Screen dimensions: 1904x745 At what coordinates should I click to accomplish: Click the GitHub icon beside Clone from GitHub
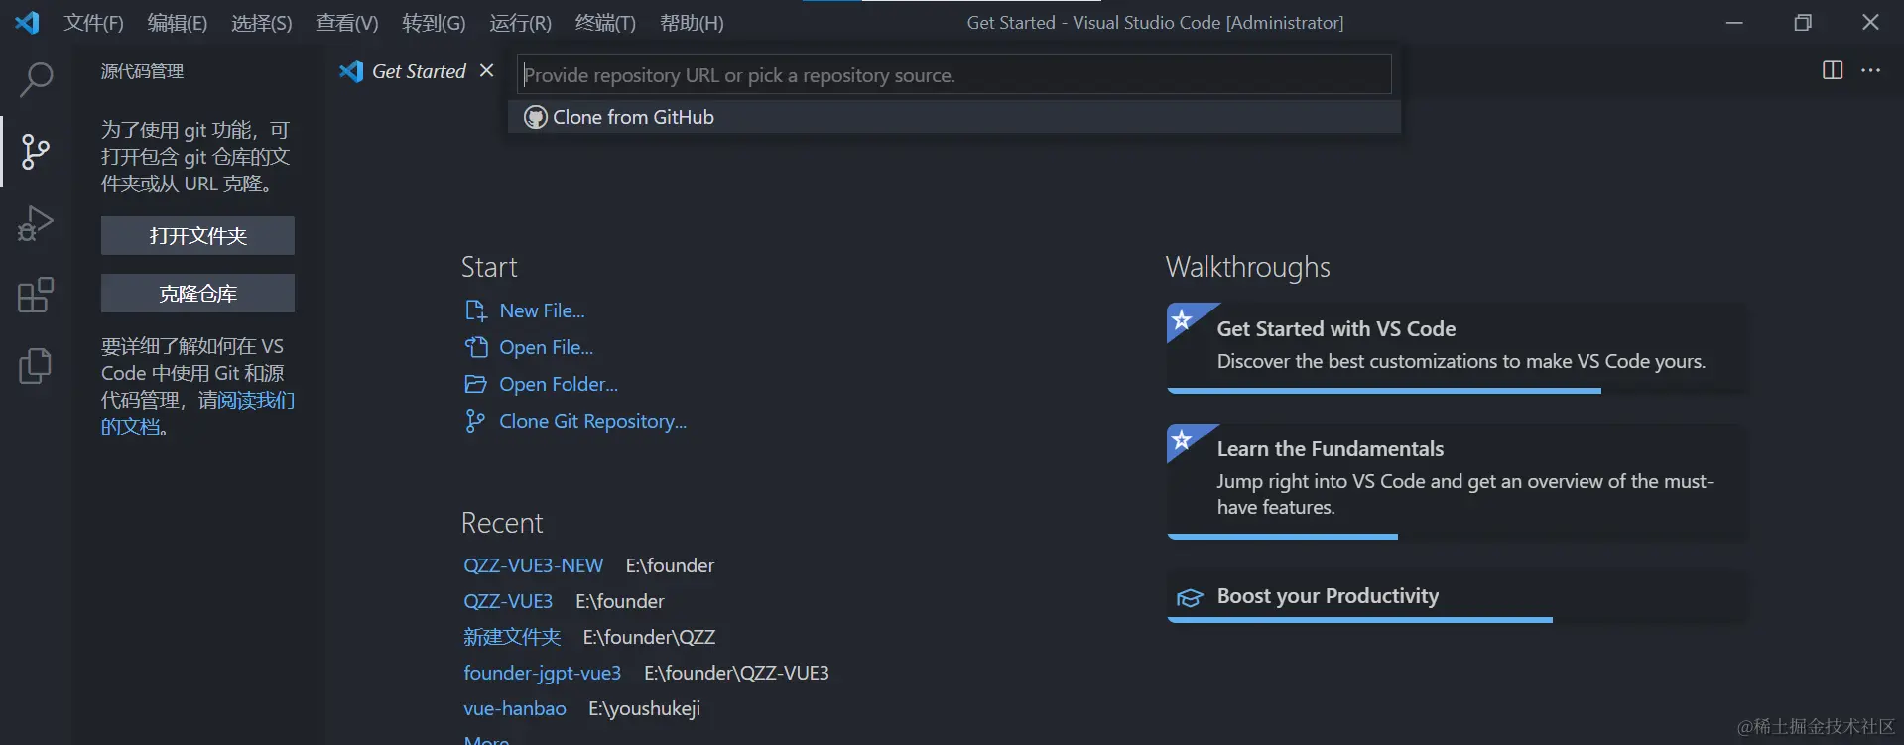[x=536, y=117]
